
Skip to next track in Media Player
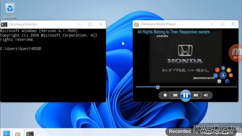(196, 95)
